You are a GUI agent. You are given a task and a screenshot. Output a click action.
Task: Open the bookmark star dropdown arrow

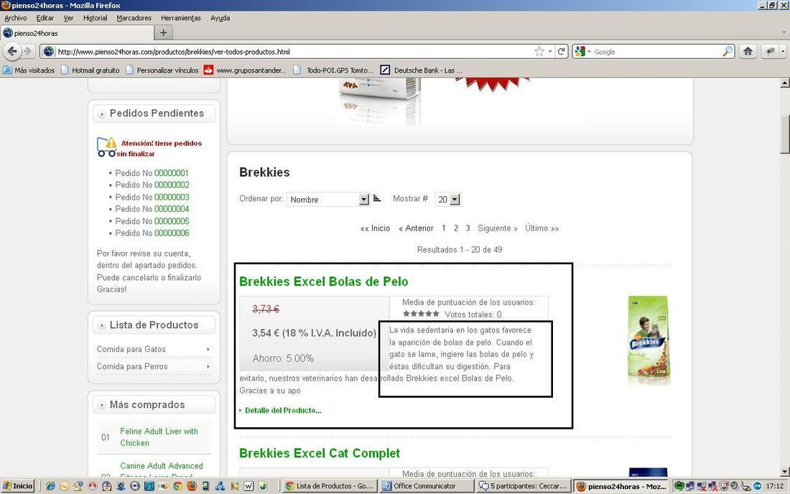pyautogui.click(x=550, y=52)
